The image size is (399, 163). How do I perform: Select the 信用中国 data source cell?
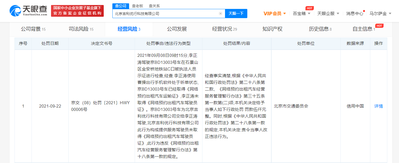click(355, 106)
